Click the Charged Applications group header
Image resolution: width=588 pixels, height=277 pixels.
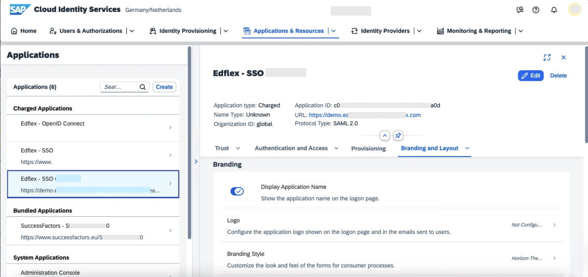(x=43, y=108)
